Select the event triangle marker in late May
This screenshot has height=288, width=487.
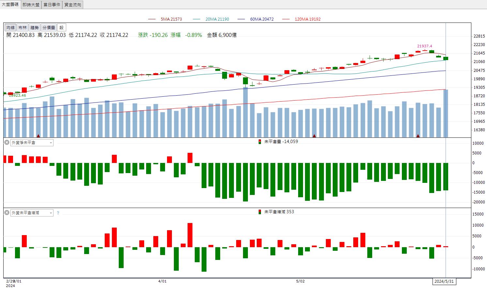418,136
